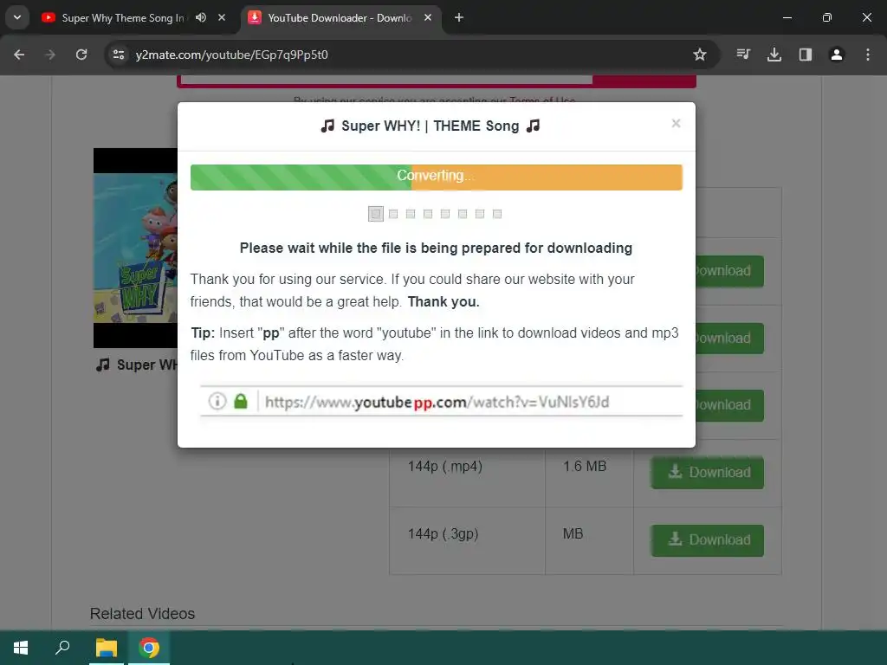887x665 pixels.
Task: Open File Explorer from taskbar
Action: (x=106, y=648)
